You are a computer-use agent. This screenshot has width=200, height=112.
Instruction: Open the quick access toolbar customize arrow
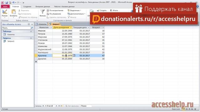23,3
